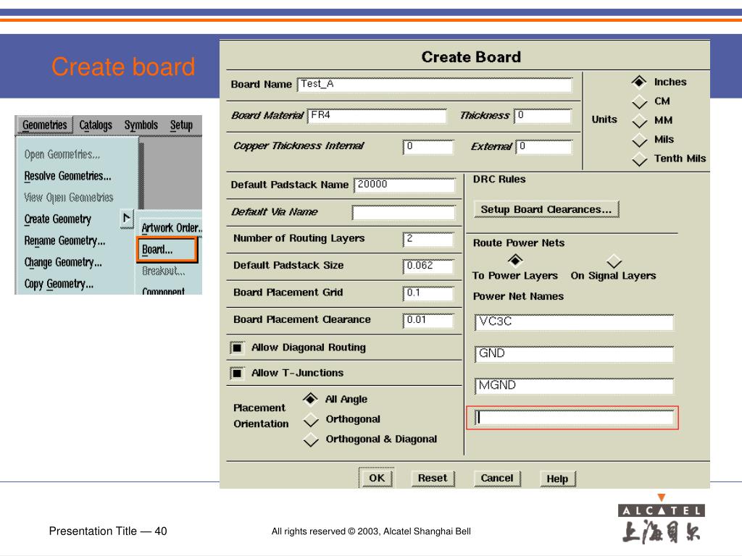This screenshot has height=556, width=742.
Task: Select Artwork Order submenu item
Action: 171,228
